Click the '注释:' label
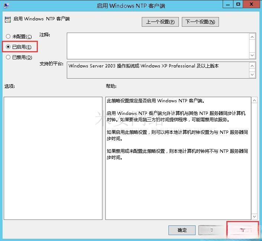This screenshot has width=262, height=241. (45, 35)
